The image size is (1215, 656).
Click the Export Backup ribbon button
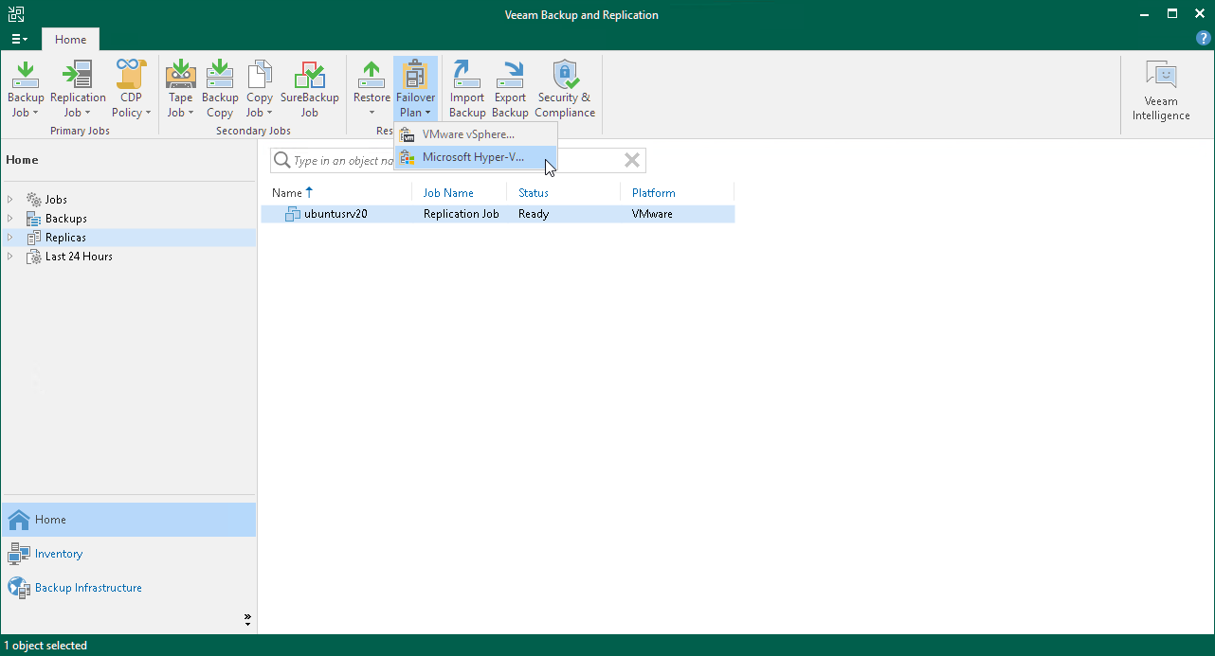click(x=511, y=89)
